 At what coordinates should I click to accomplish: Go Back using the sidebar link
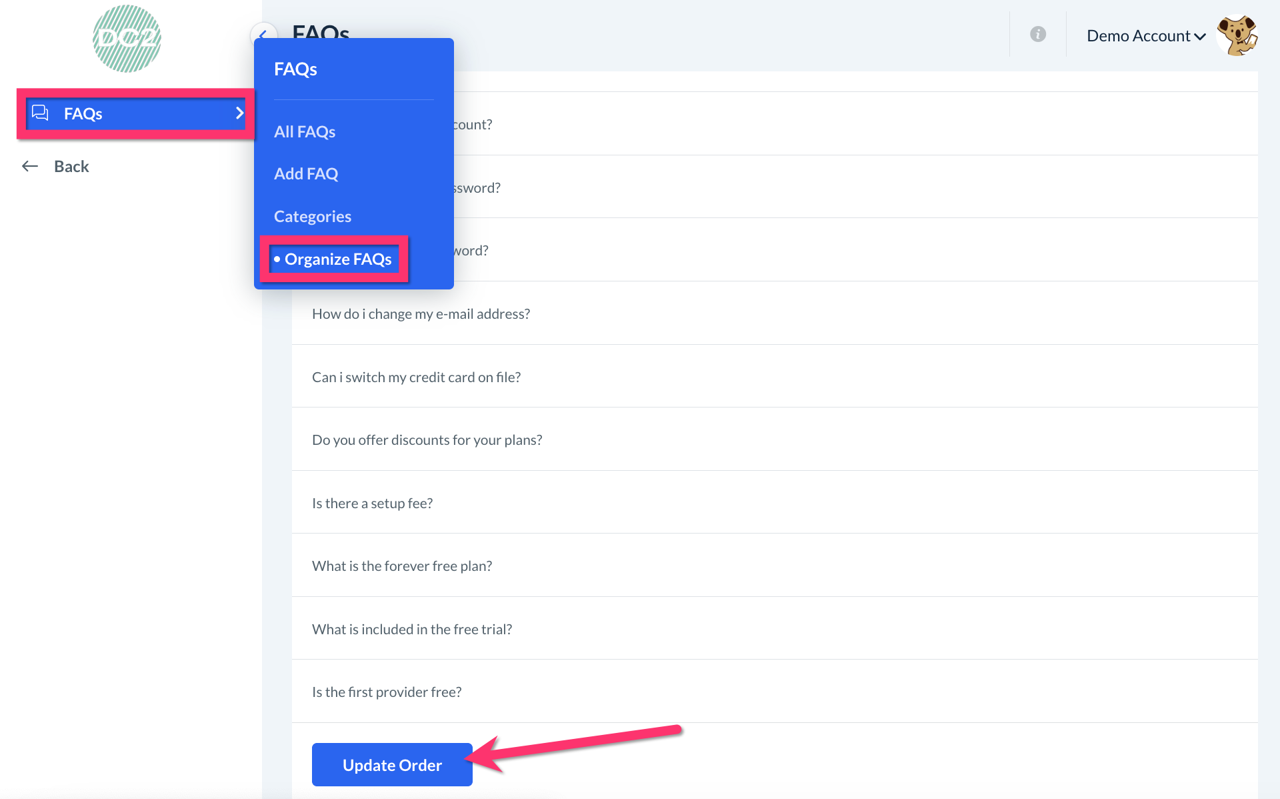[x=71, y=166]
